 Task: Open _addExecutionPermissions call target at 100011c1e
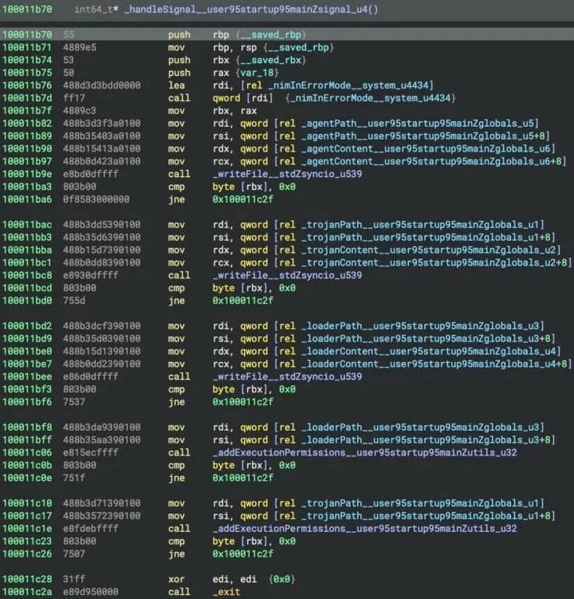[x=364, y=528]
